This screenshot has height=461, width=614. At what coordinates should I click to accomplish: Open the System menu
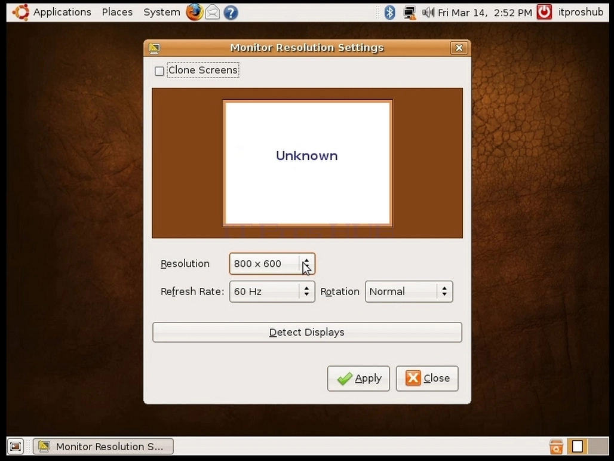pyautogui.click(x=162, y=12)
